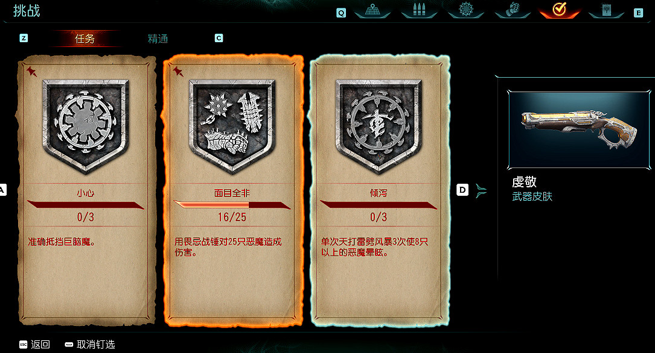
Task: Open the gauntlet fist tab icon
Action: 513,10
